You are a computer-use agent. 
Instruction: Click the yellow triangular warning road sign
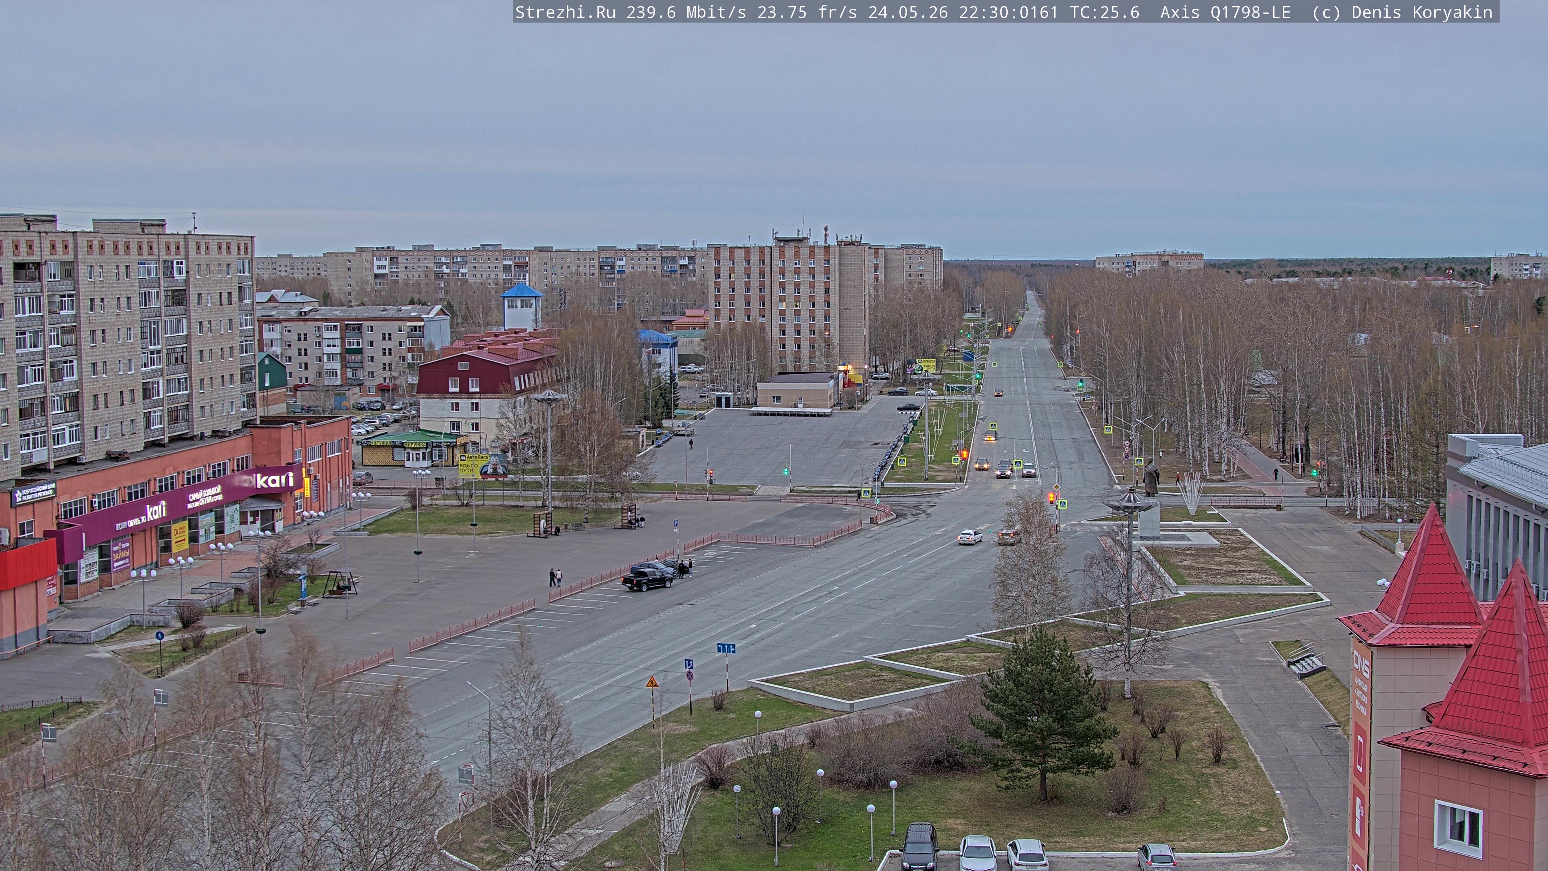(652, 682)
